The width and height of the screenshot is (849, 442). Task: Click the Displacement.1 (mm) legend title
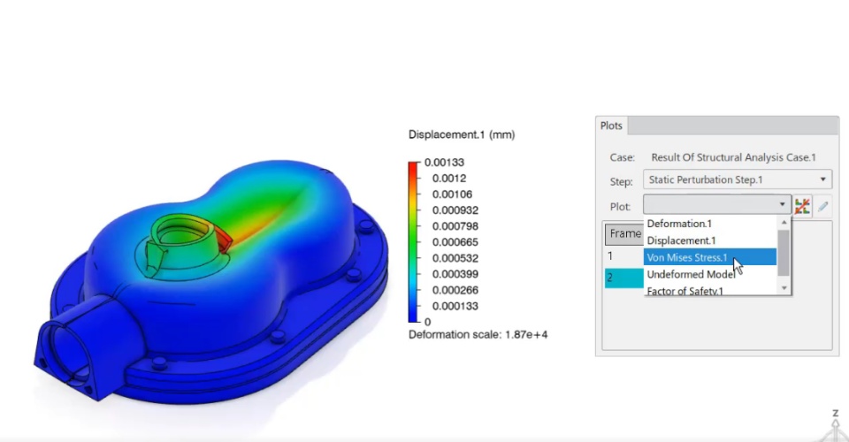click(x=462, y=134)
